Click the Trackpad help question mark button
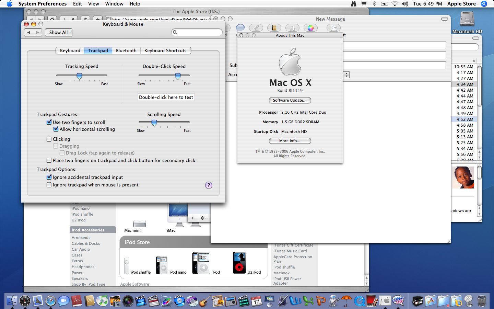This screenshot has width=494, height=309. click(x=209, y=185)
